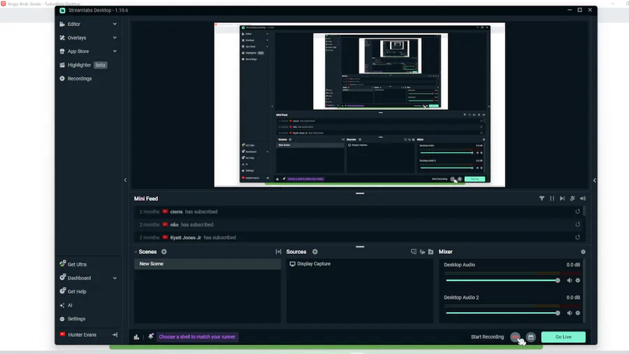Screen dimensions: 629x354
Task: Click Choose a shell to match your runner
Action: [x=197, y=337]
